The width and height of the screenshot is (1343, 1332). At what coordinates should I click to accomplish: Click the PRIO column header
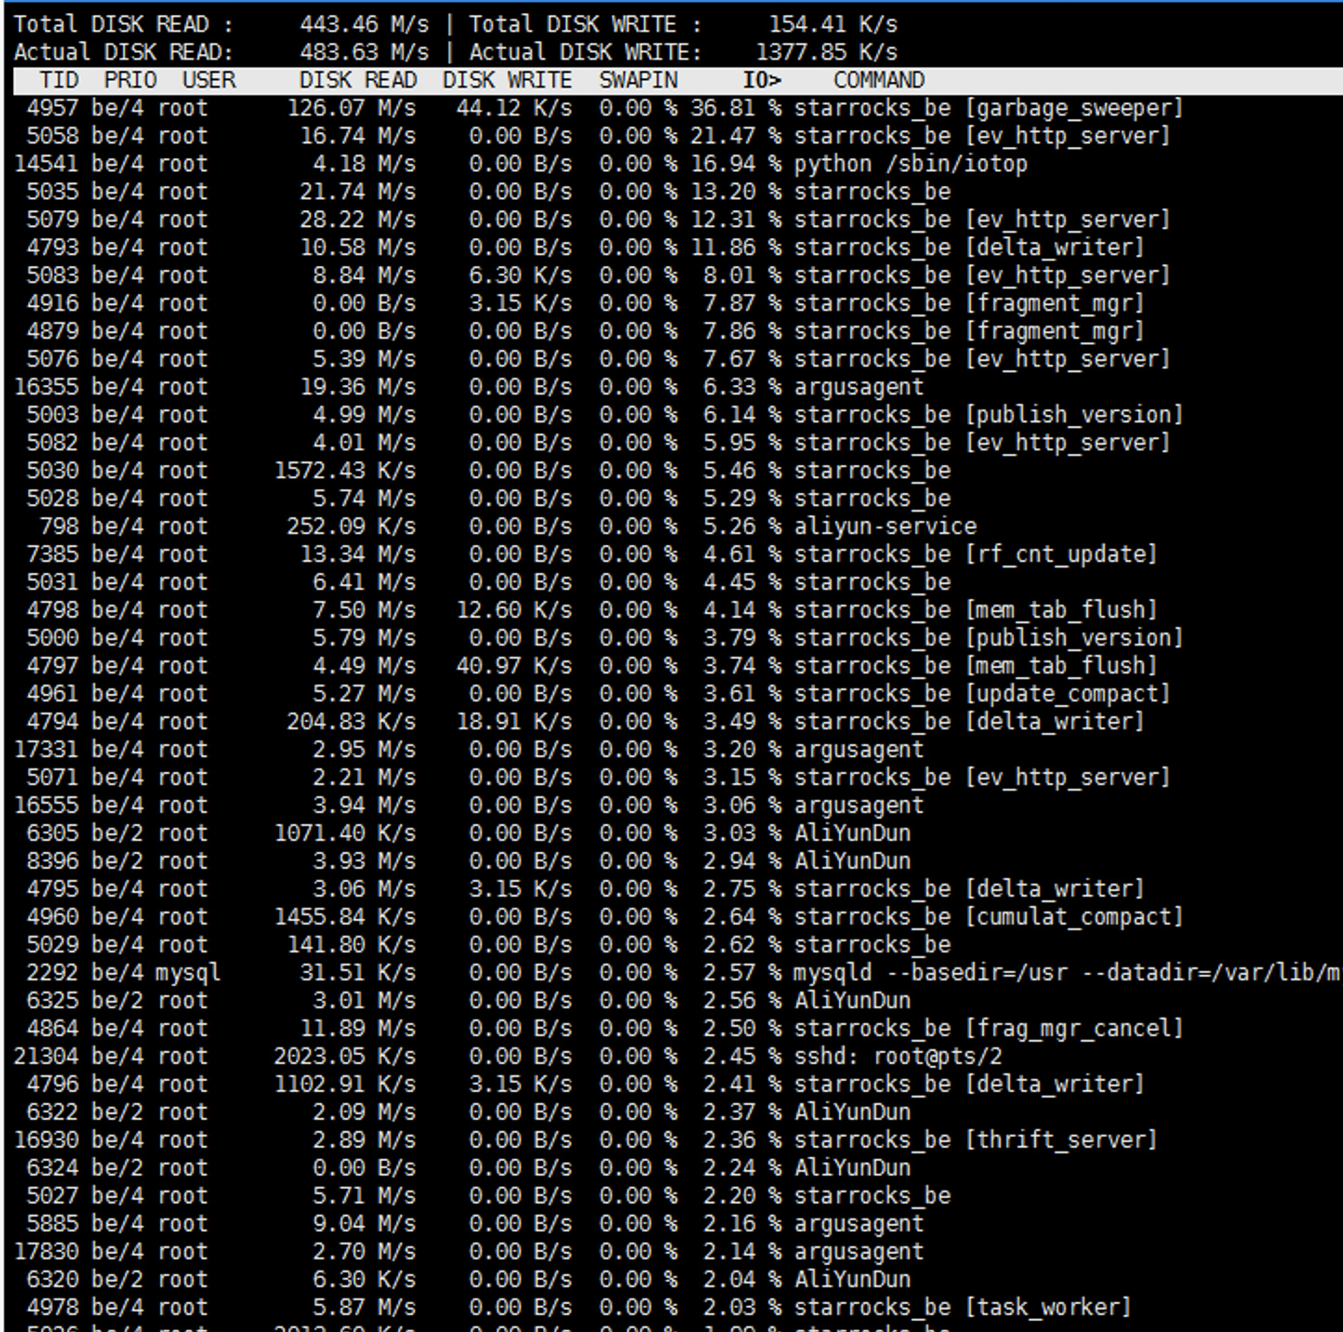pos(130,81)
